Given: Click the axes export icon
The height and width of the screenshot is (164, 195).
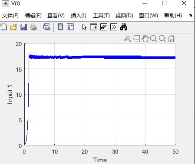Looking at the screenshot, I should pos(128,39).
